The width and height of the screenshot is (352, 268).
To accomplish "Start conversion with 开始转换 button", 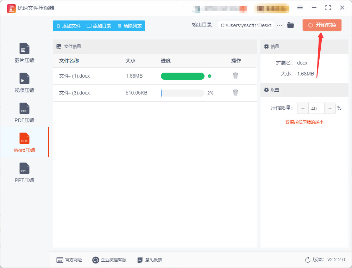I will (x=322, y=25).
